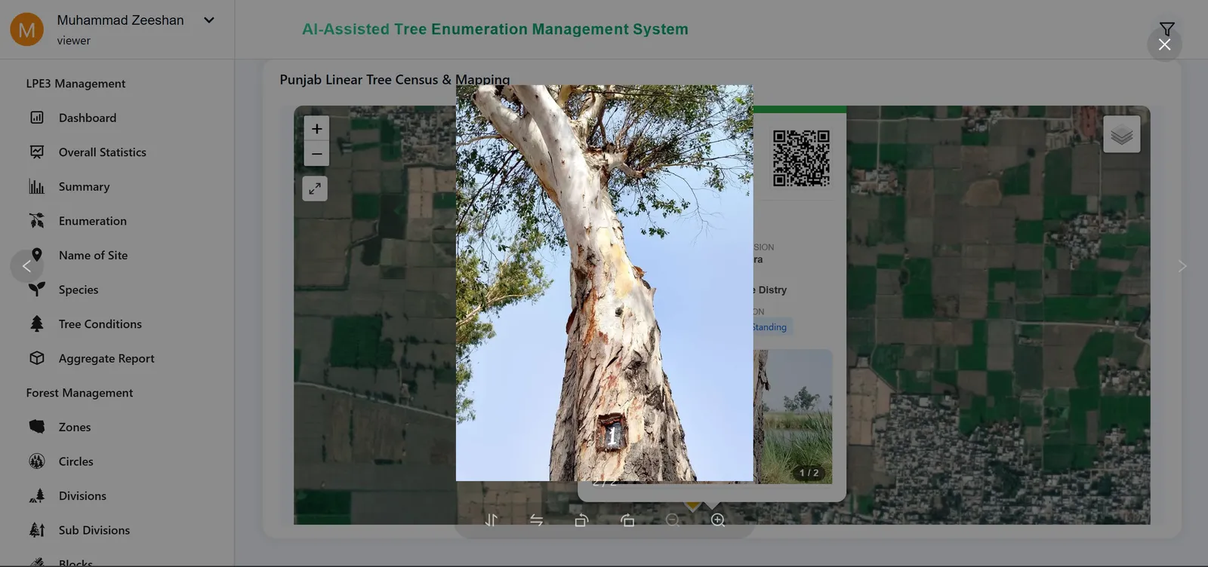Rotate the preview image left
1208x567 pixels.
[581, 520]
